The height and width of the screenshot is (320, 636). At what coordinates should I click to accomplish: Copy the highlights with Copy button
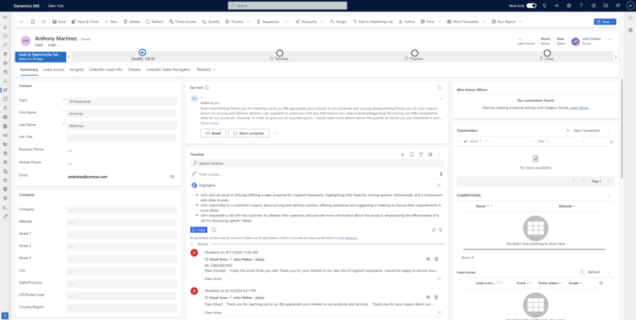point(199,230)
